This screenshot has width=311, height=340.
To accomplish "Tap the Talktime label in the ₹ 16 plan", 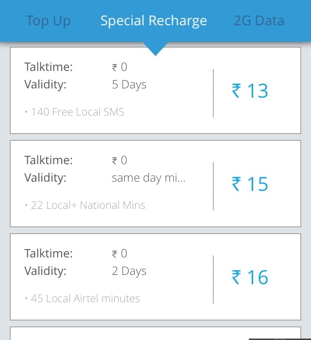I will tap(48, 254).
